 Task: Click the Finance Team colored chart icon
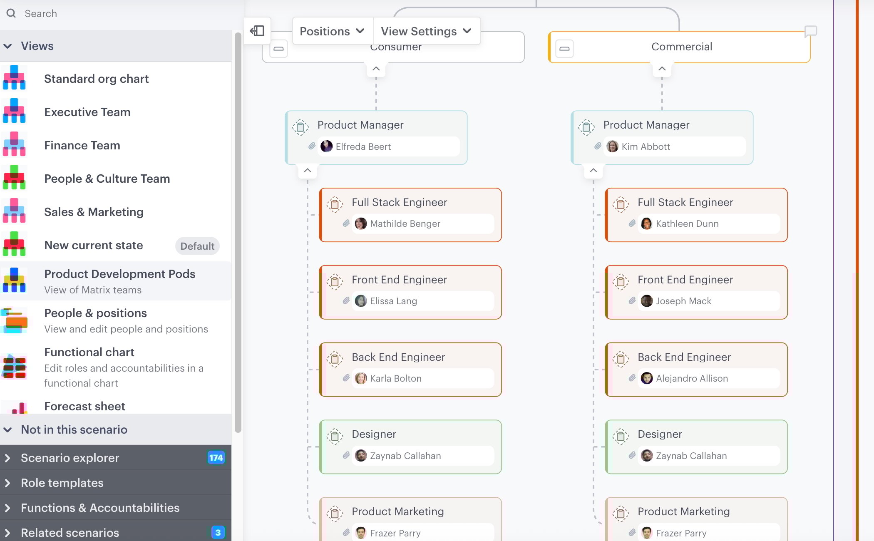tap(14, 145)
